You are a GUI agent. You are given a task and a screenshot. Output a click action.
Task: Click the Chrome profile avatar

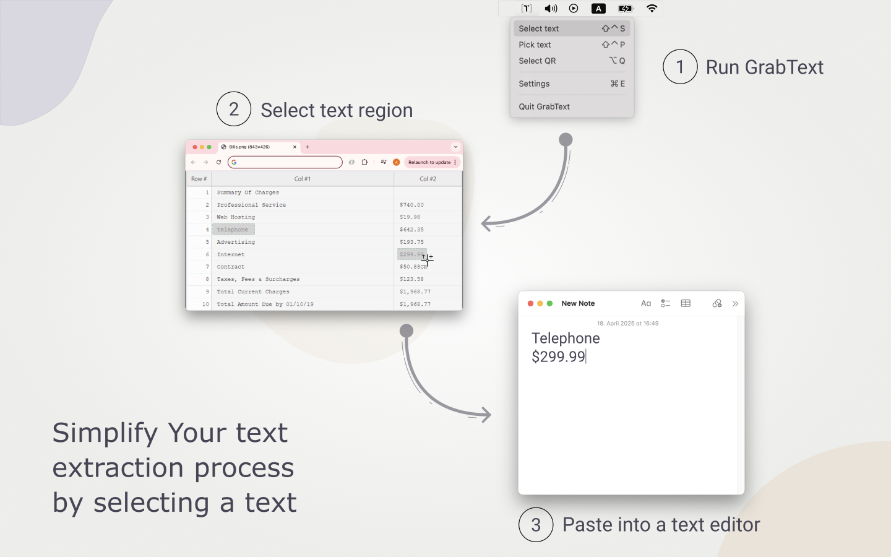(x=397, y=162)
